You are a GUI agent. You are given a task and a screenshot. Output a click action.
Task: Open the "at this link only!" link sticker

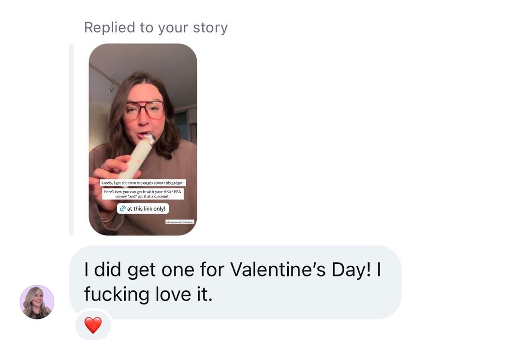coord(143,209)
